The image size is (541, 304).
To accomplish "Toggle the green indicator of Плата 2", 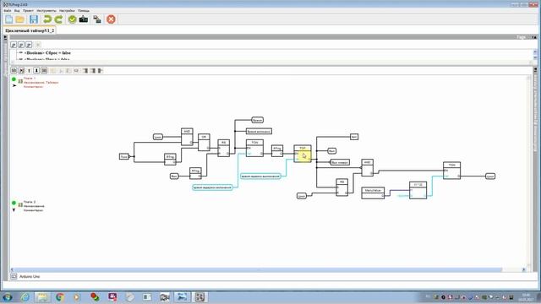I will click(x=14, y=203).
